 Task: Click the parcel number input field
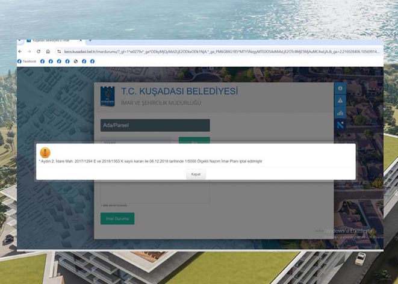click(x=137, y=141)
